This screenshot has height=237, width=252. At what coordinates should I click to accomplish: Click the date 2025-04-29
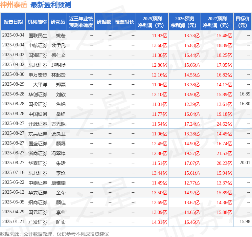pyautogui.click(x=13, y=212)
